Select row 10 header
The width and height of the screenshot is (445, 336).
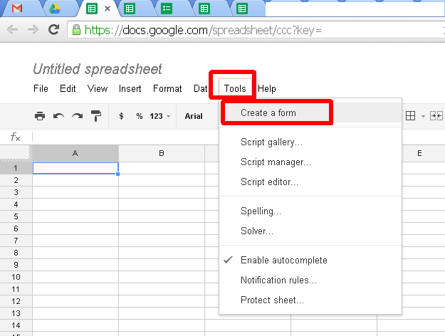[16, 277]
